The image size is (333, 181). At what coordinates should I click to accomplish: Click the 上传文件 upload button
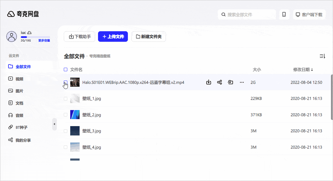(x=113, y=36)
